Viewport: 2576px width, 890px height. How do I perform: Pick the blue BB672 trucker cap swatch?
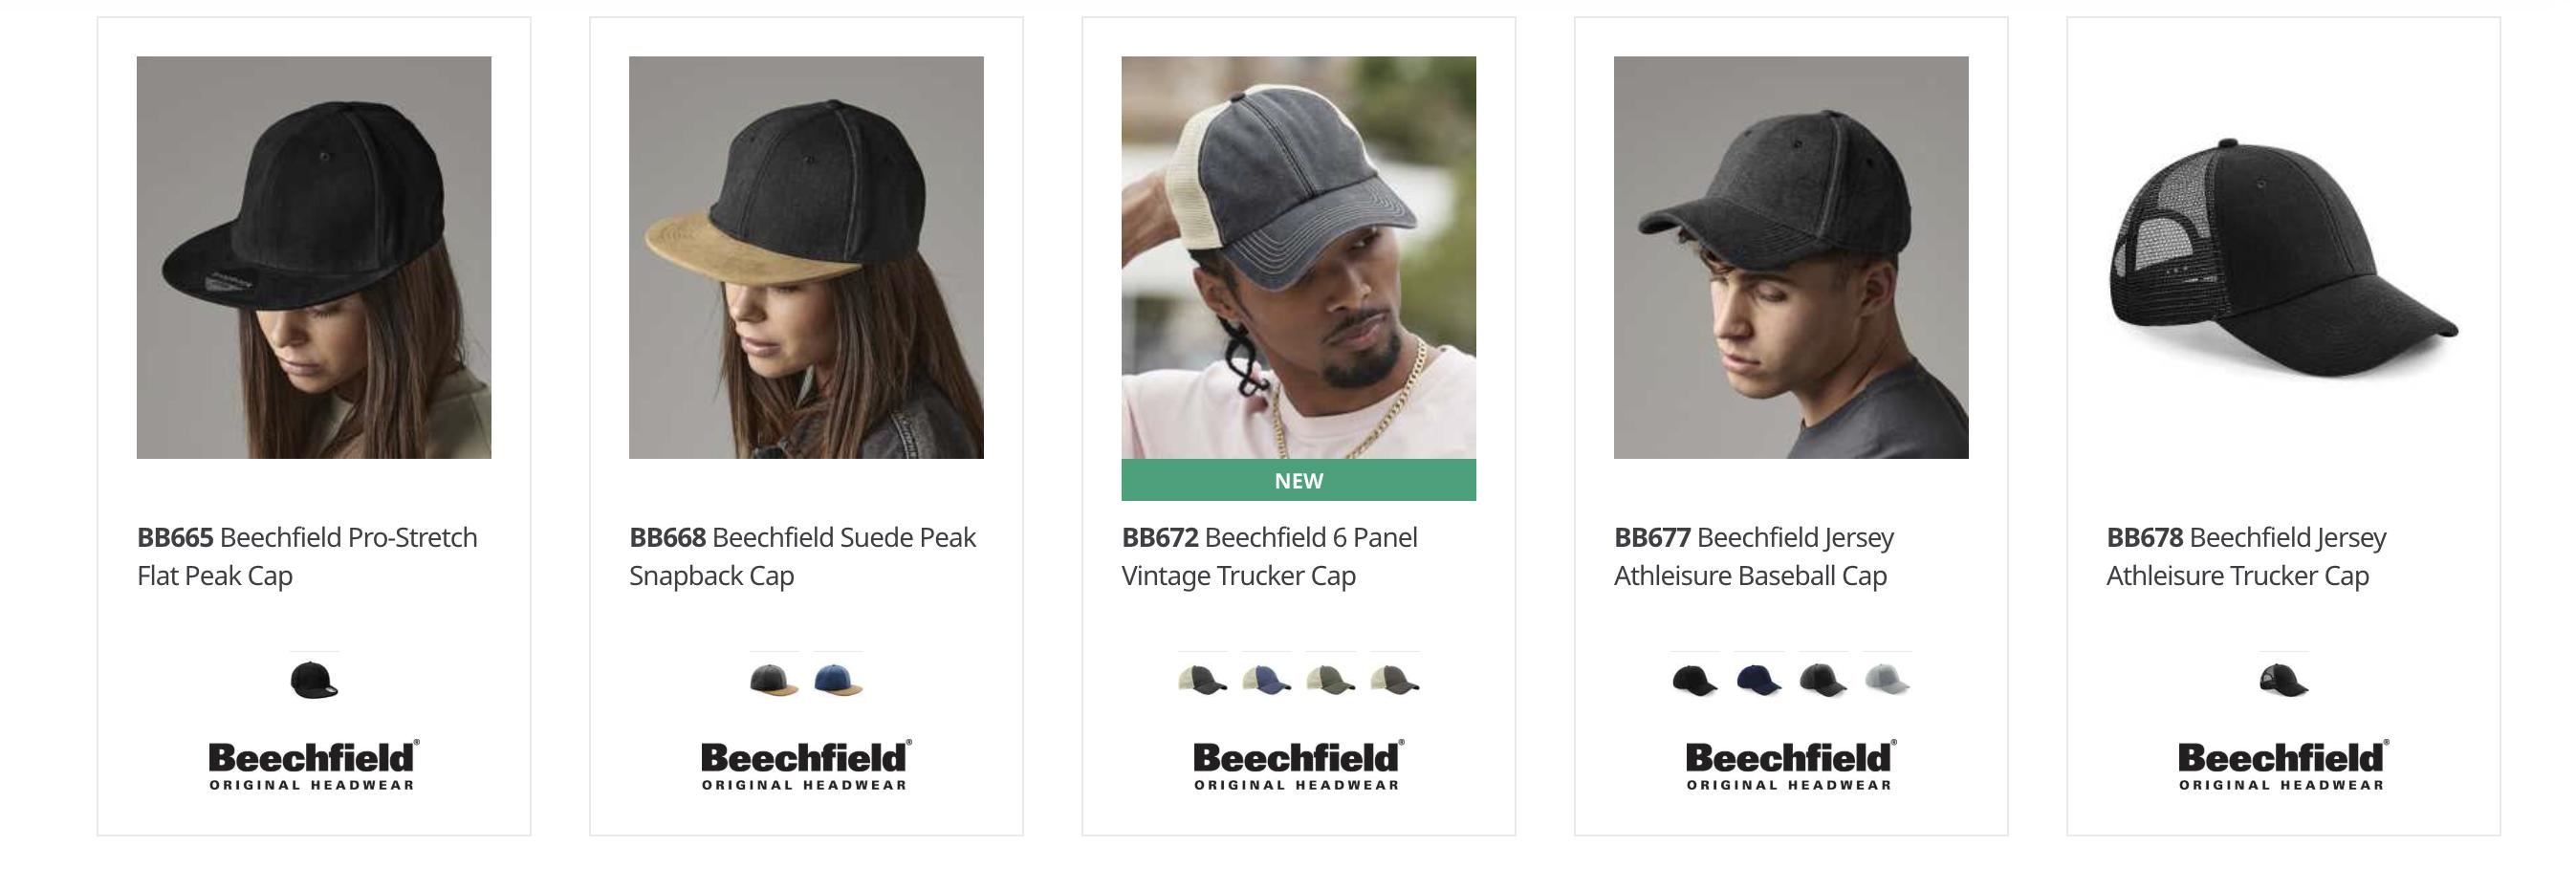click(1266, 679)
